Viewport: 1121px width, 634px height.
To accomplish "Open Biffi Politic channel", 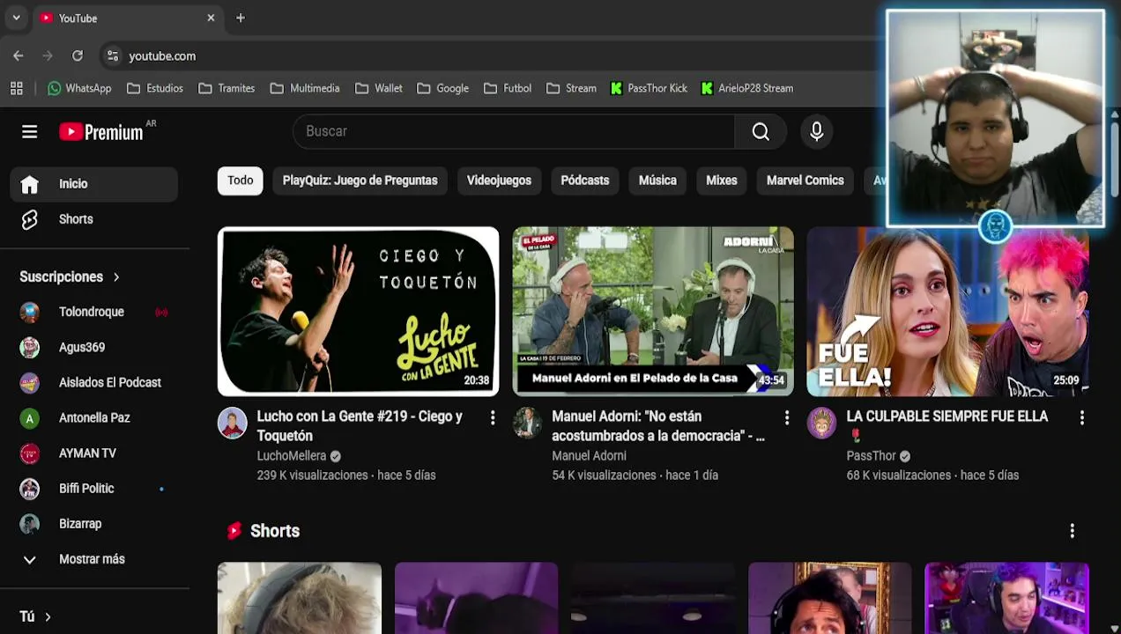I will coord(94,489).
